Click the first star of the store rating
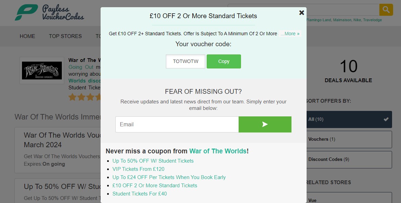The width and height of the screenshot is (401, 203). point(72,97)
